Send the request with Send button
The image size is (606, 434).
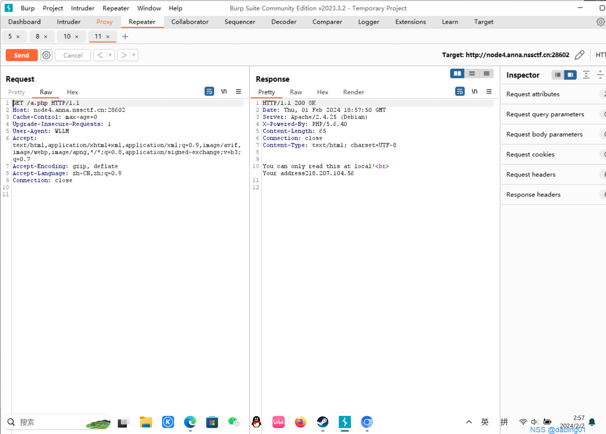click(21, 55)
